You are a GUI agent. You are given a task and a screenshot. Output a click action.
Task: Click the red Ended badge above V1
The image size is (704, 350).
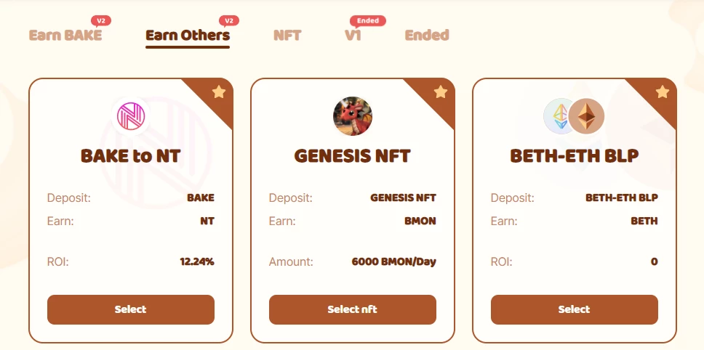click(368, 20)
